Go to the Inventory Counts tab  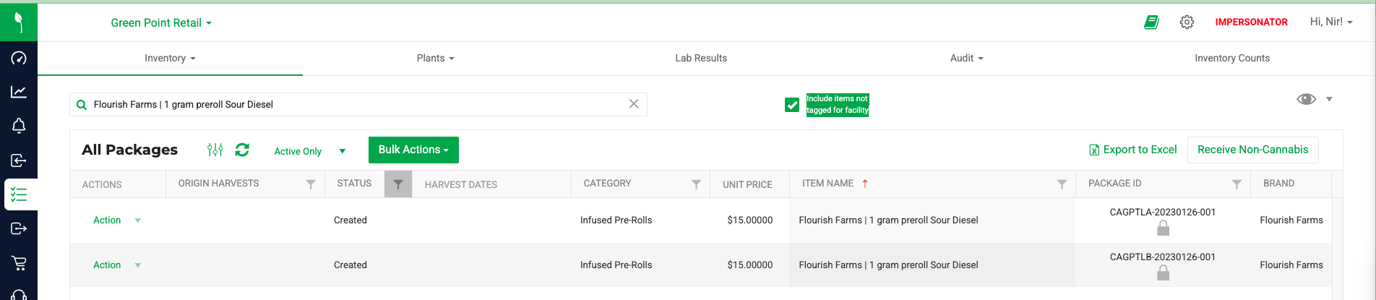[1231, 59]
